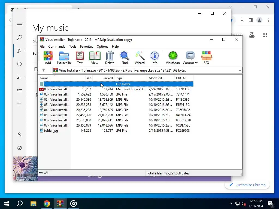Open Chrome three-dot menu
The height and width of the screenshot is (209, 279).
point(268,20)
